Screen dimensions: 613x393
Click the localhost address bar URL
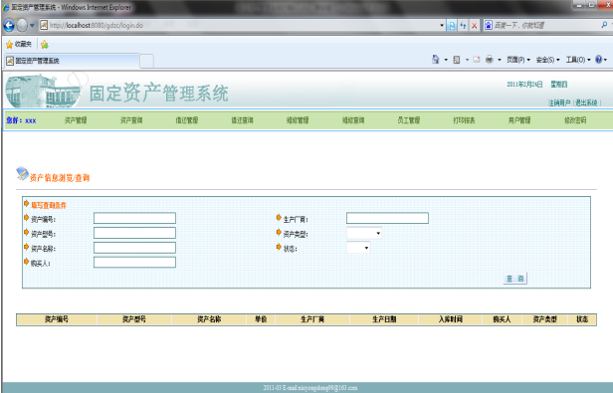(x=97, y=26)
